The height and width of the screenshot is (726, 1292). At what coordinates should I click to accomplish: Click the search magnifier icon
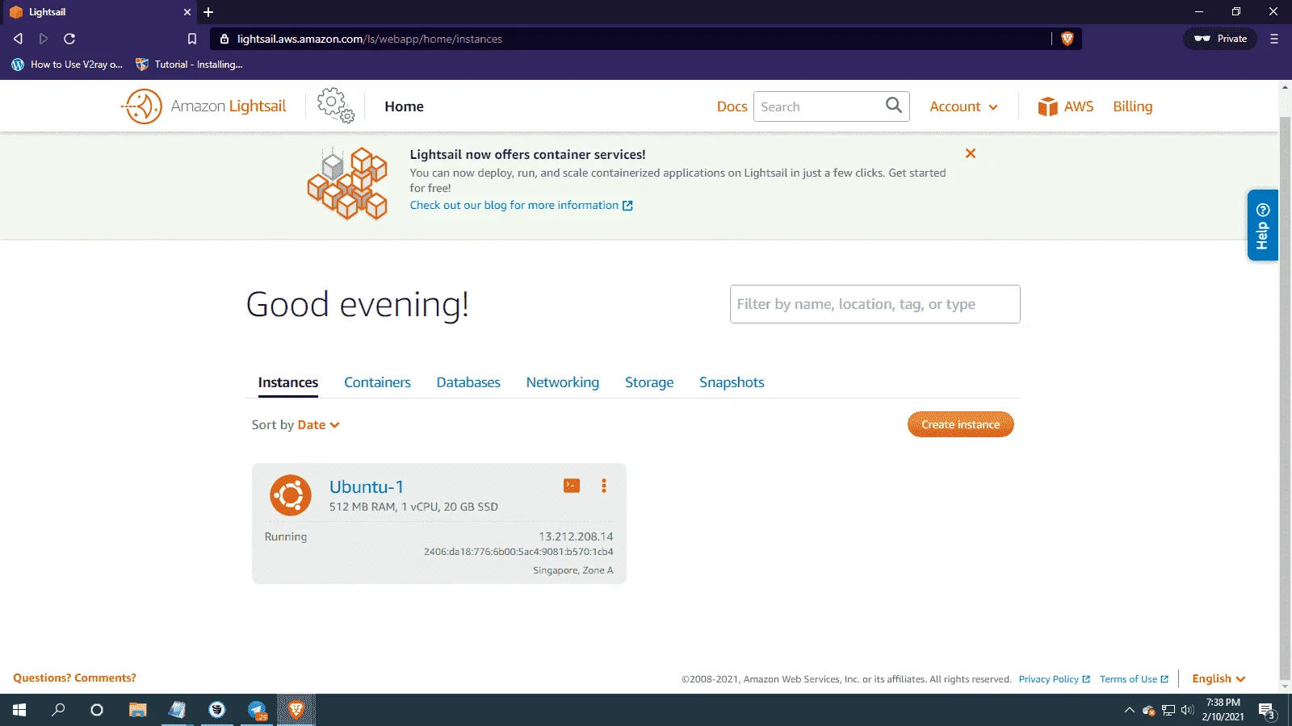click(894, 106)
